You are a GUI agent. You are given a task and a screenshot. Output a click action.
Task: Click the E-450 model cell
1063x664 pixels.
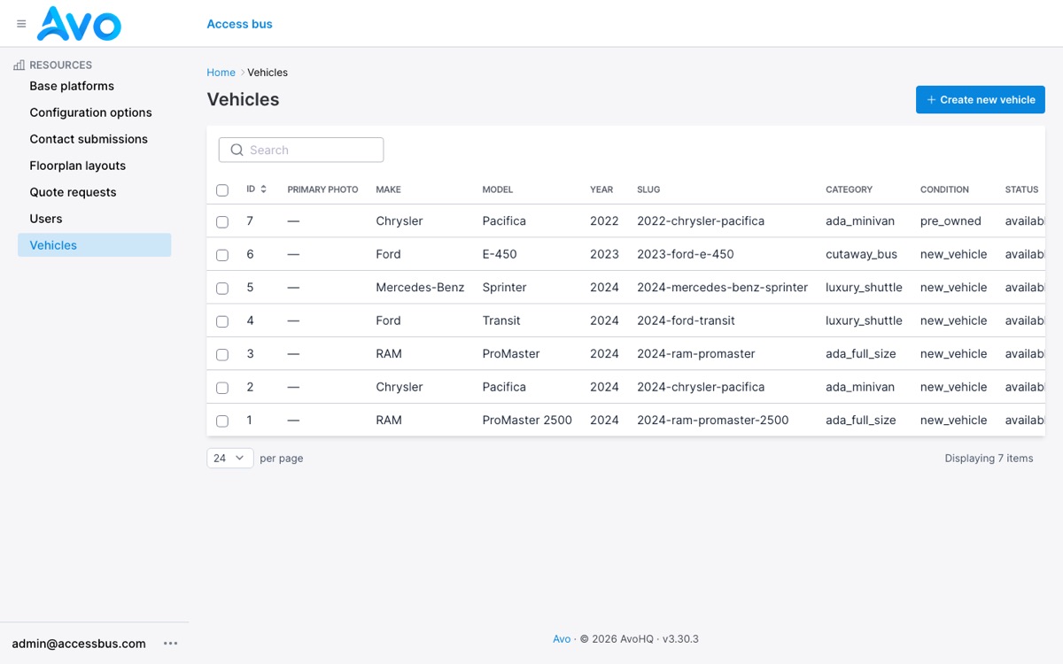click(500, 254)
